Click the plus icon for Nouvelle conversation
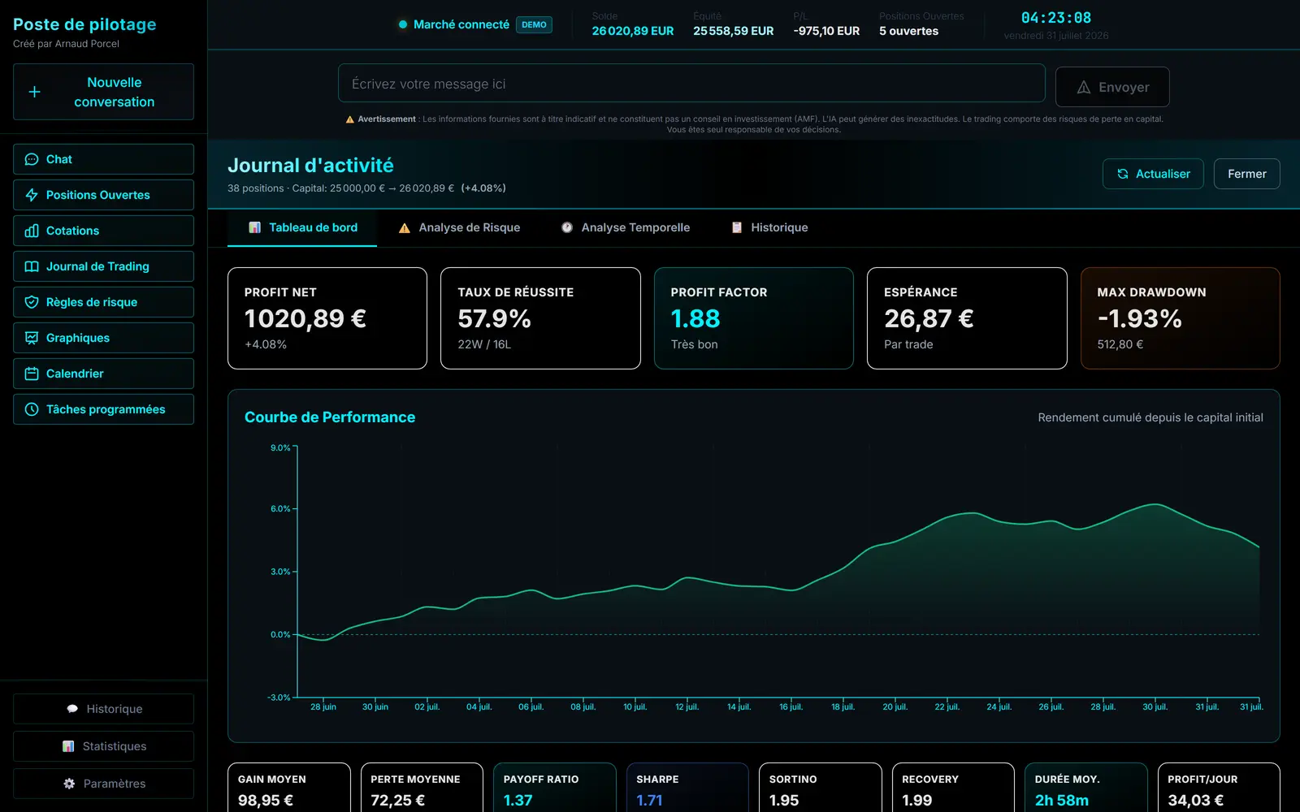1300x812 pixels. point(34,92)
